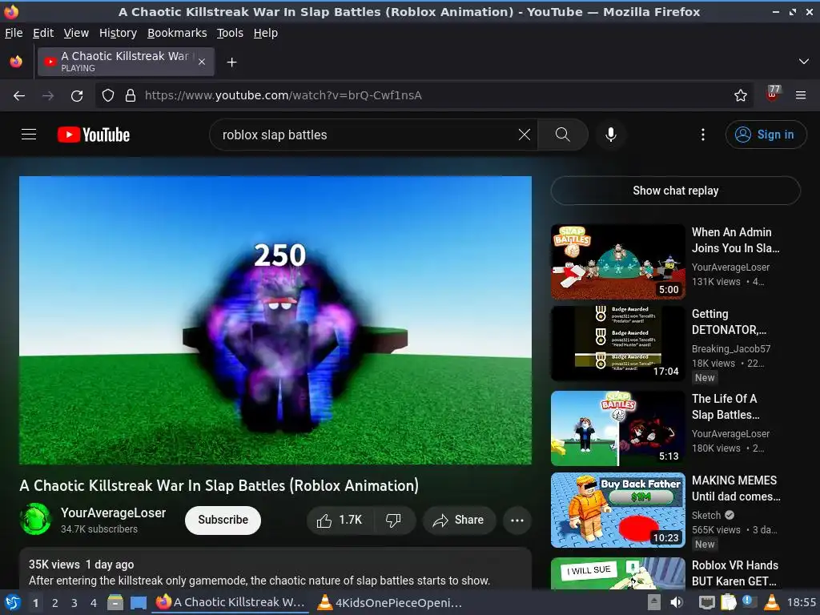Open When An Admin Joins You thumbnail
820x615 pixels.
tap(618, 262)
